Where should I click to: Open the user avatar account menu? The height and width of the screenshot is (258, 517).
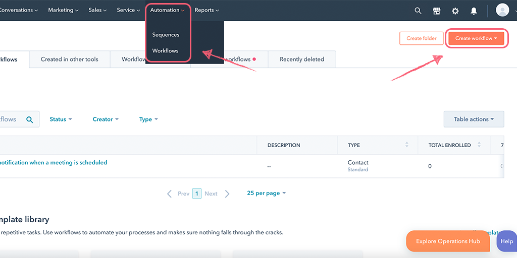click(502, 10)
